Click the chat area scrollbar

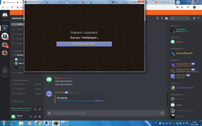click(x=167, y=100)
